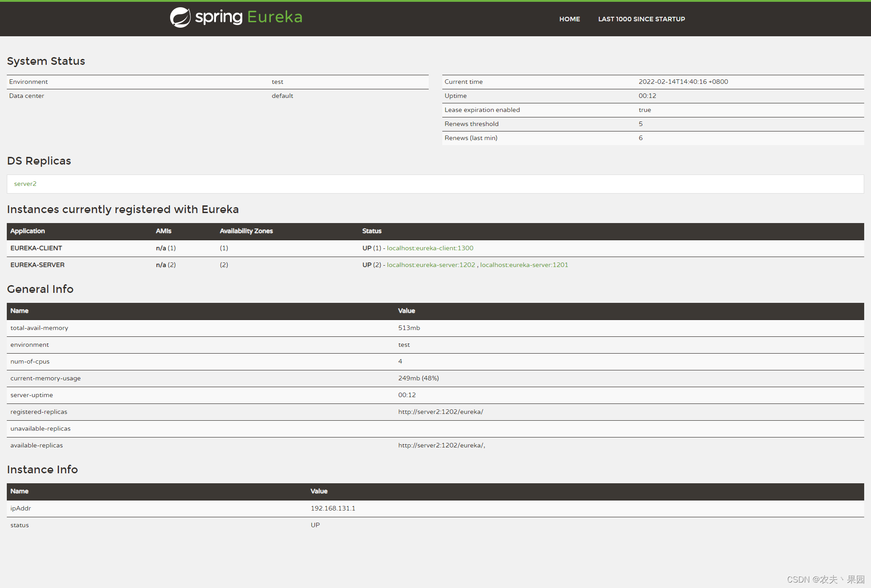Open the server2 replica link
871x588 pixels.
tap(25, 184)
